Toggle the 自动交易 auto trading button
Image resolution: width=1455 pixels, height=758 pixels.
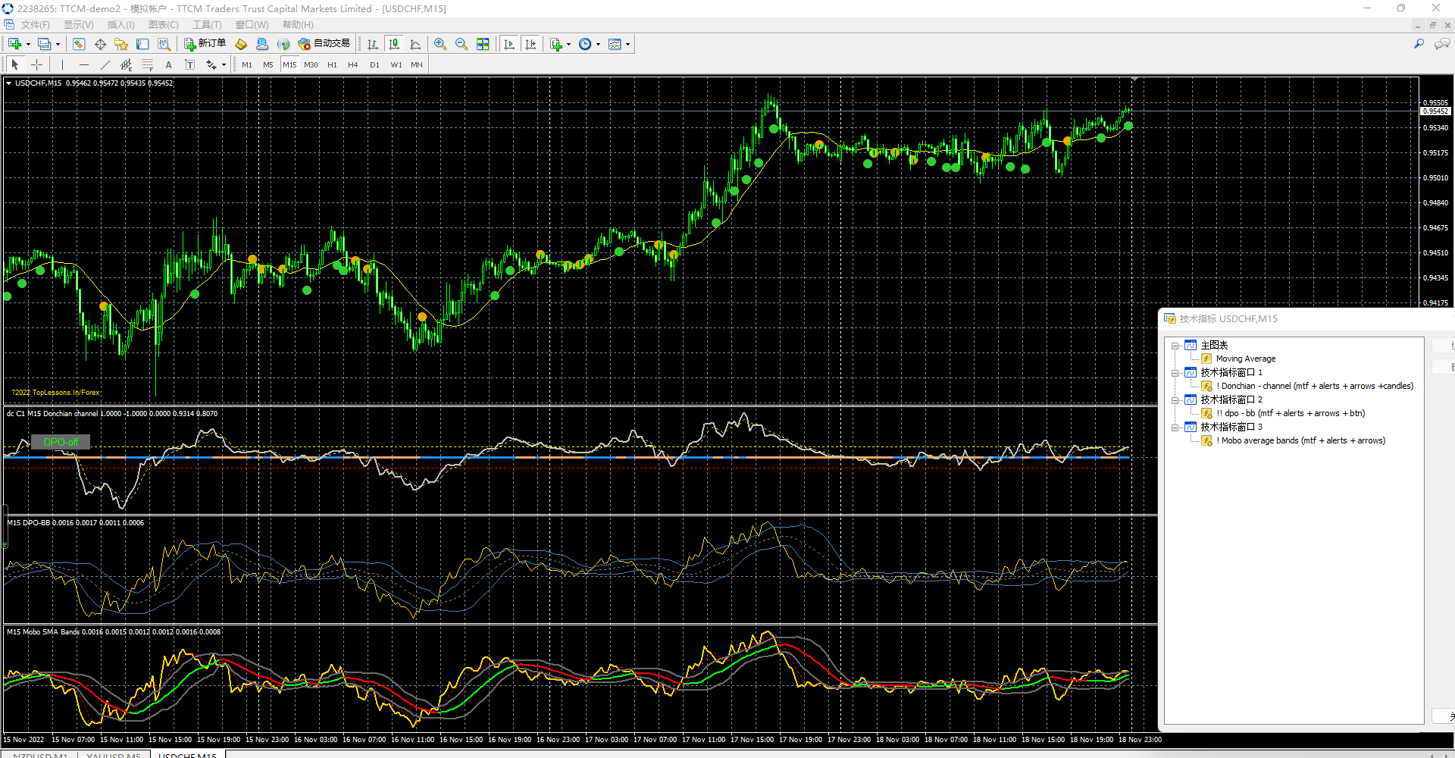324,44
